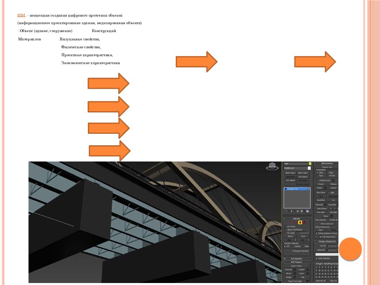Screen dimensions: 380x285
Task: Click the Bridge button
Action: (289, 277)
